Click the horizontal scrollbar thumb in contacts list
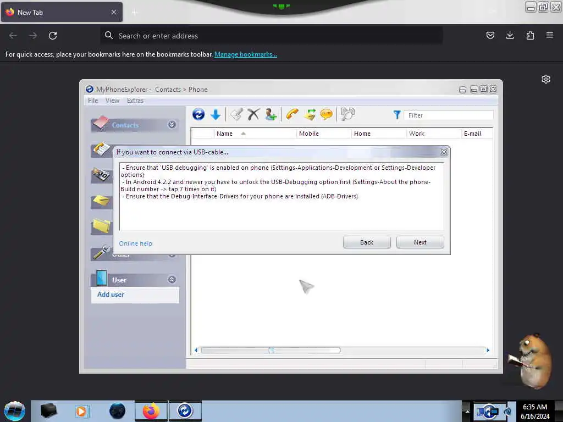 click(271, 350)
